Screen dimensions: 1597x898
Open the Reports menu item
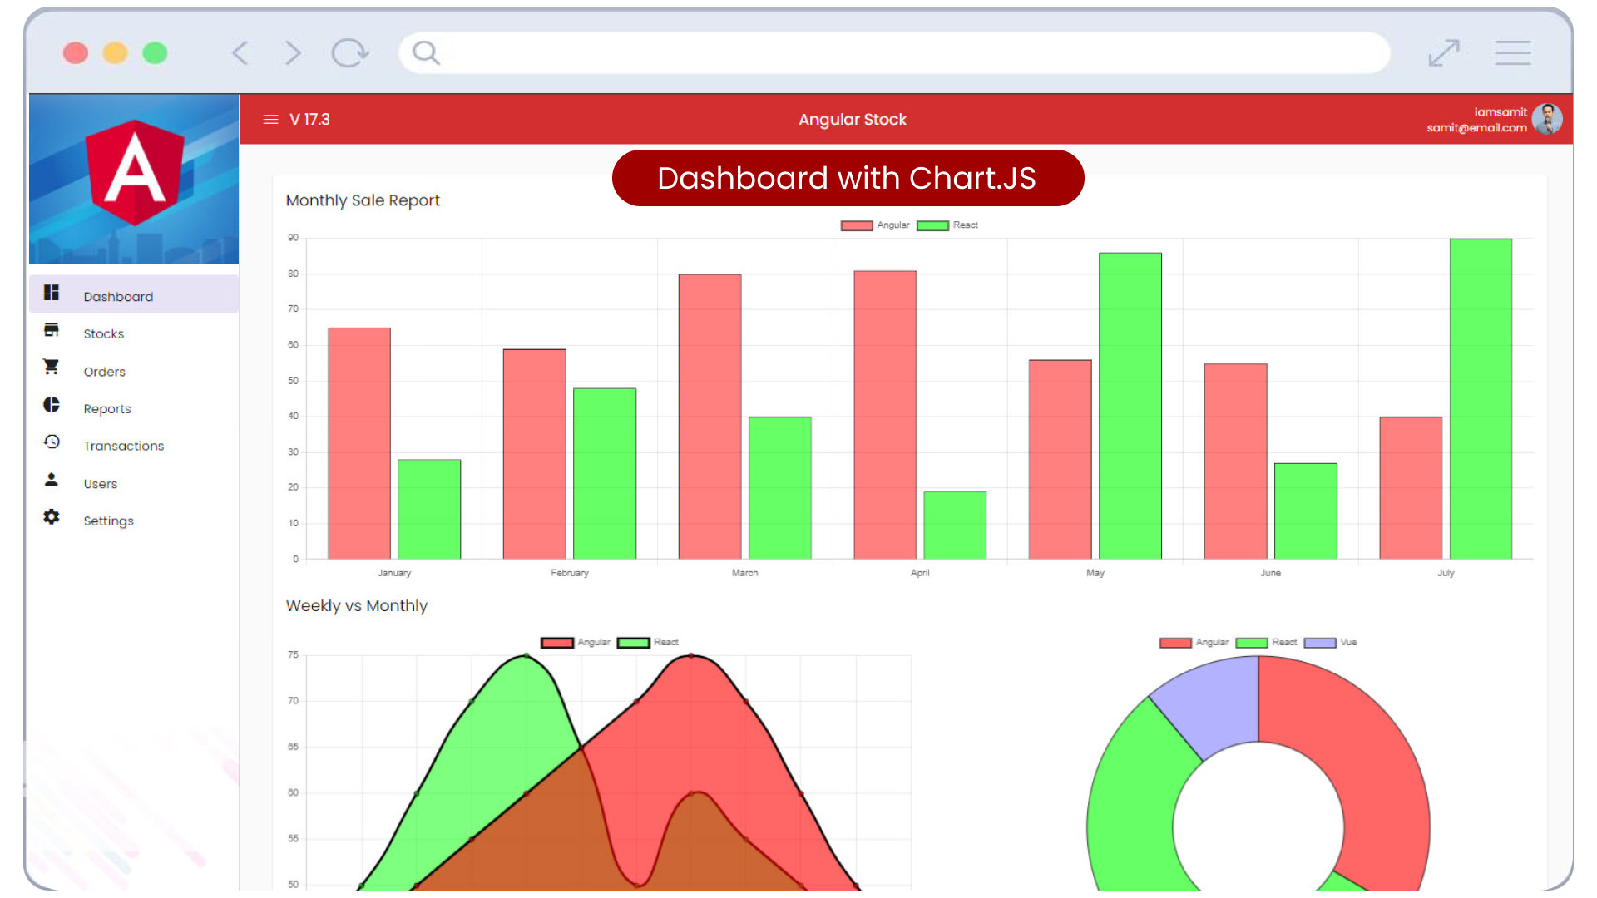pos(134,408)
